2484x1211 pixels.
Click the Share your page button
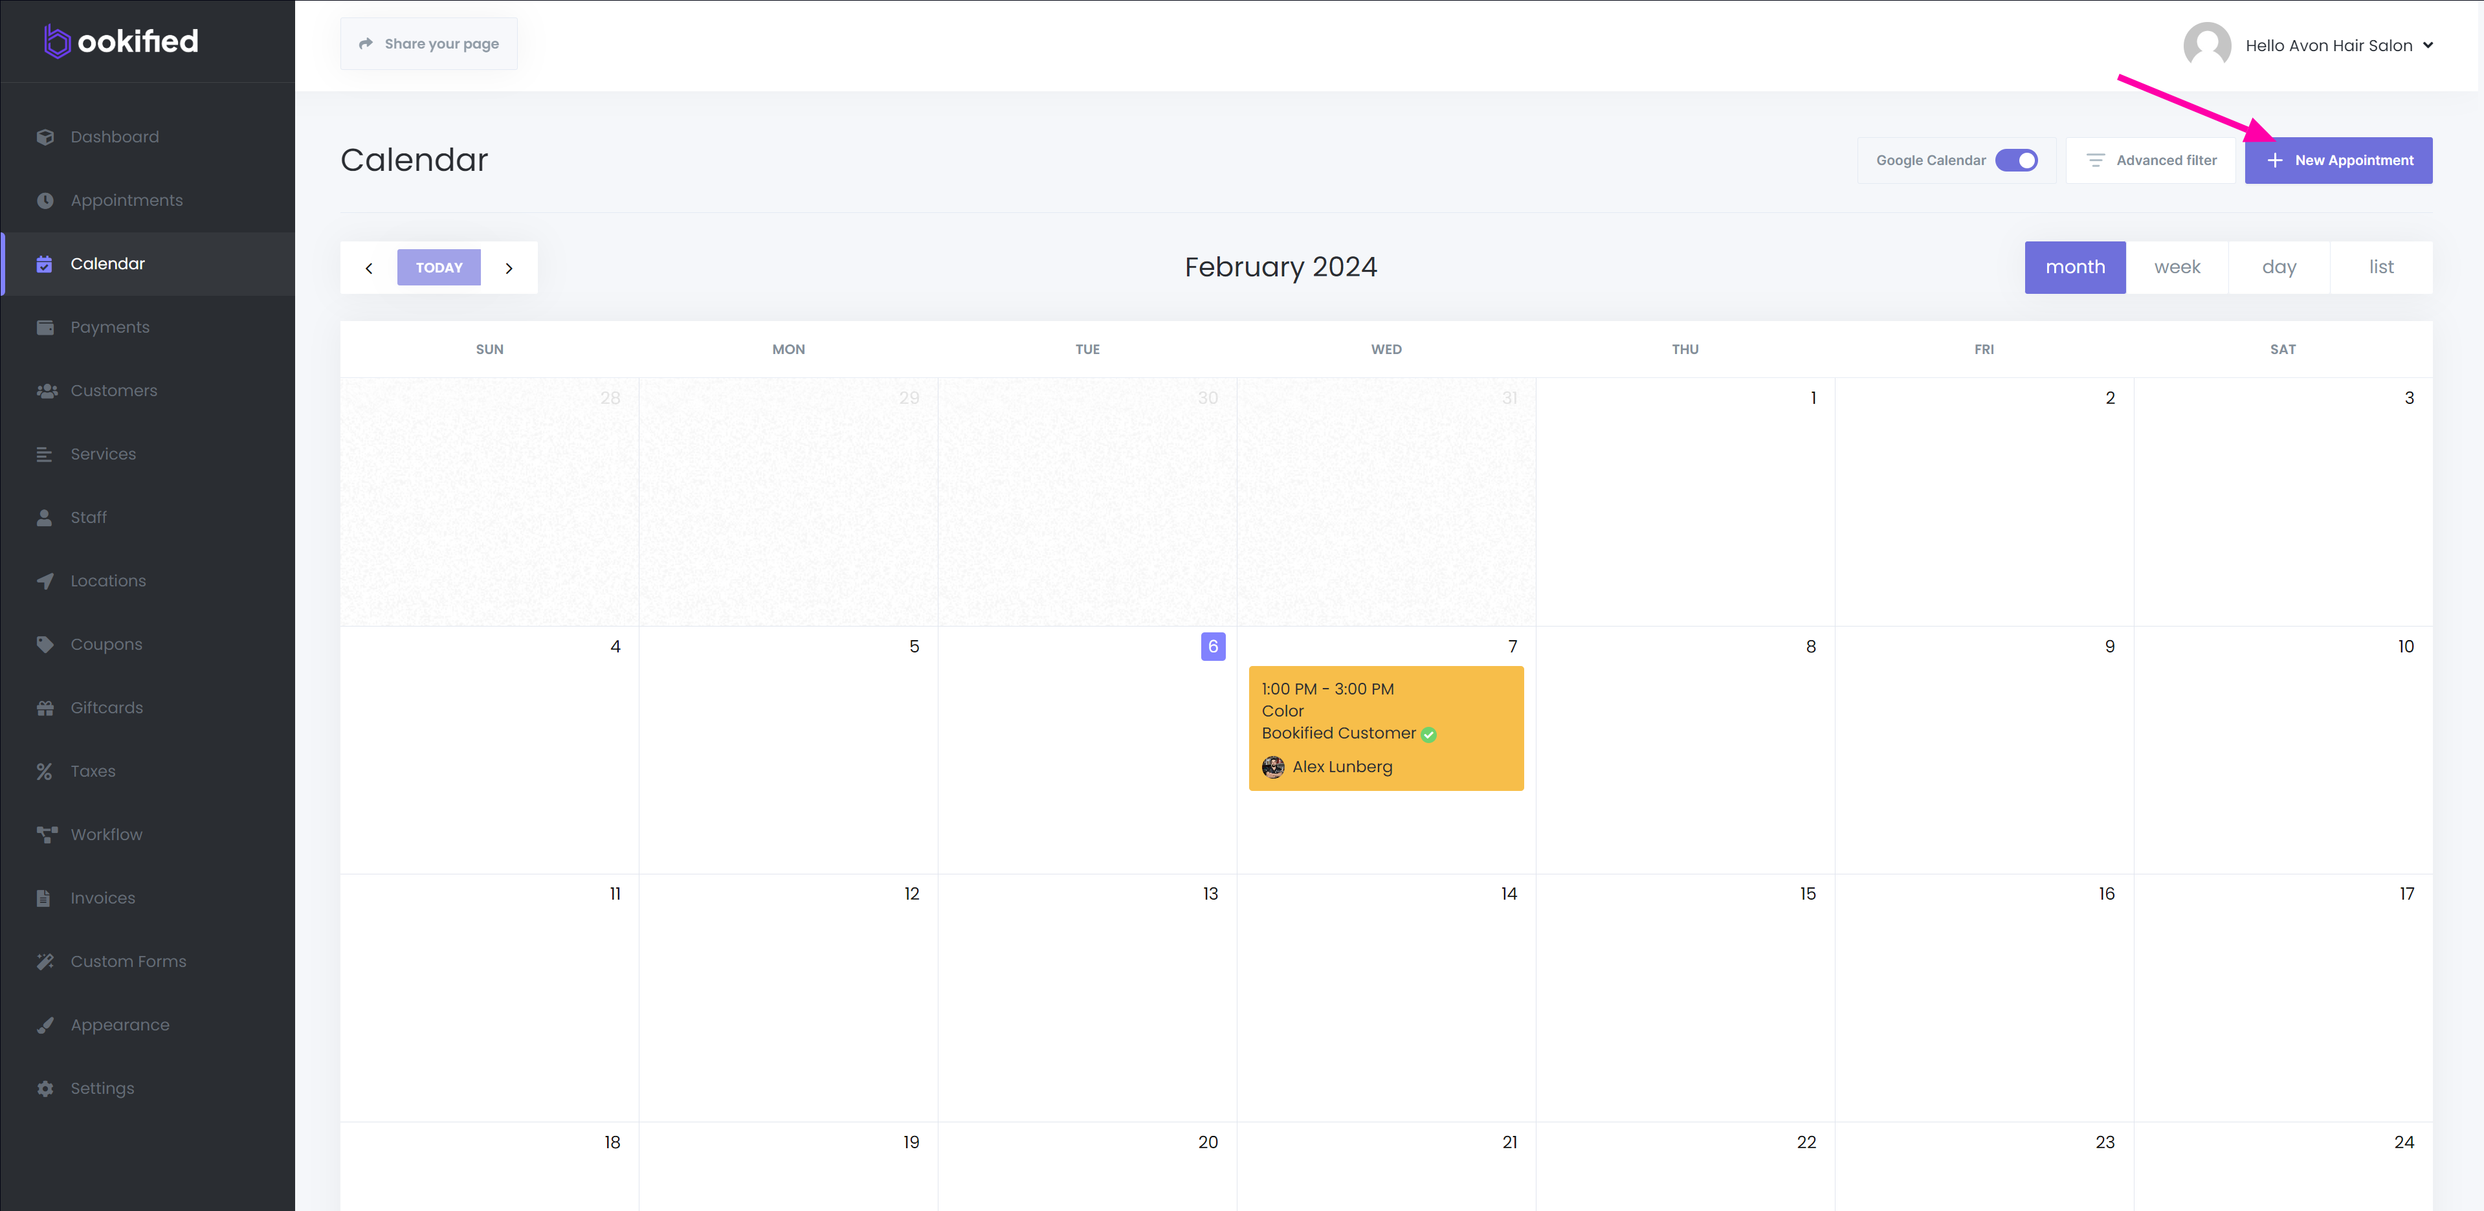pos(428,43)
